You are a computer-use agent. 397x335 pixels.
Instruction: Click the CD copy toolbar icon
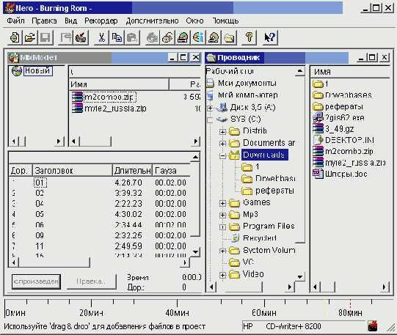(167, 37)
